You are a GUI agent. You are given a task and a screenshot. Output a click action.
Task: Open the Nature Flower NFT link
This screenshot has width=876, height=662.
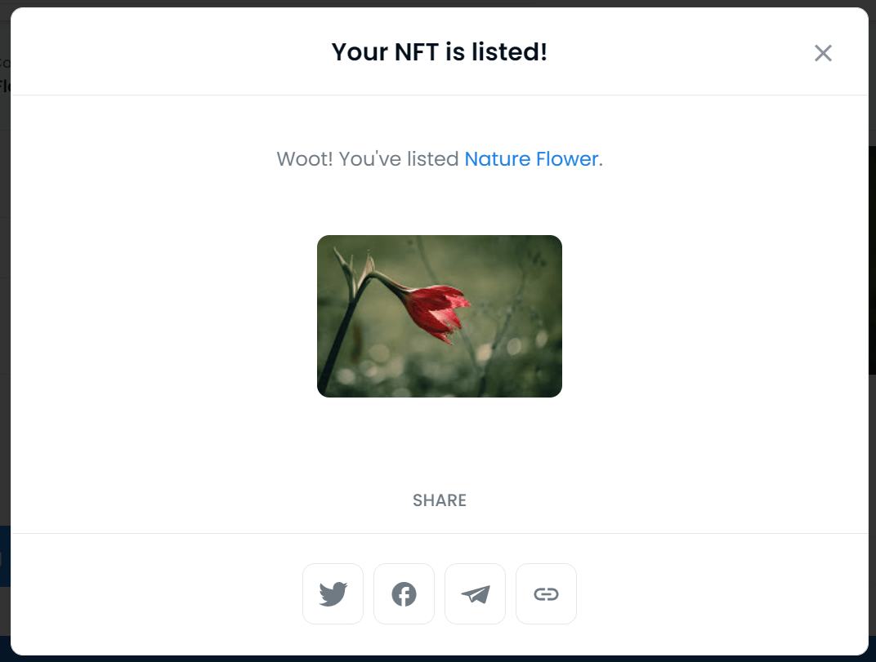(x=531, y=159)
